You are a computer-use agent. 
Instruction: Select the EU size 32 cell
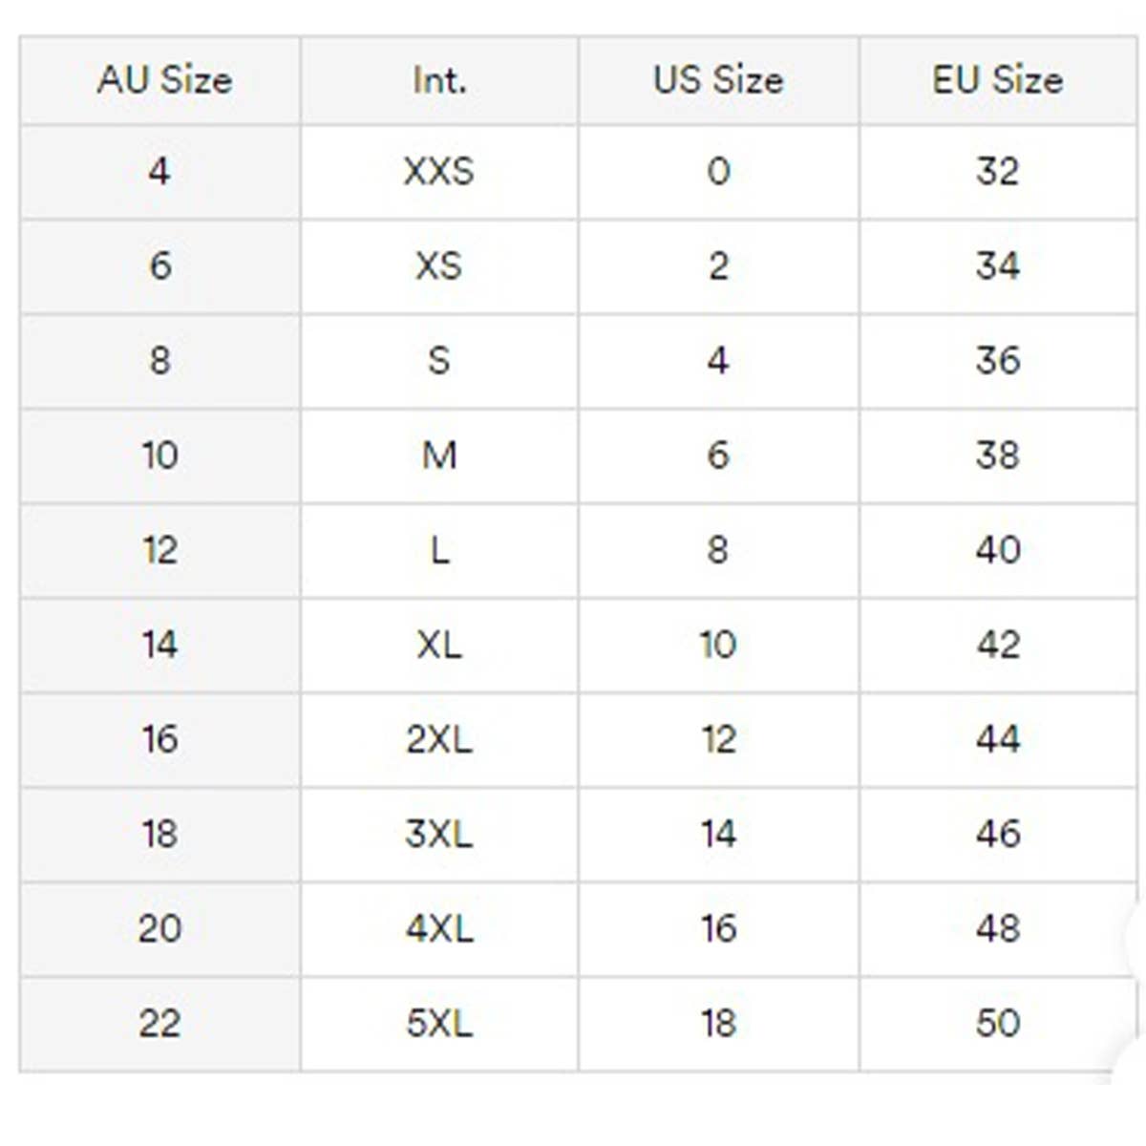click(997, 172)
